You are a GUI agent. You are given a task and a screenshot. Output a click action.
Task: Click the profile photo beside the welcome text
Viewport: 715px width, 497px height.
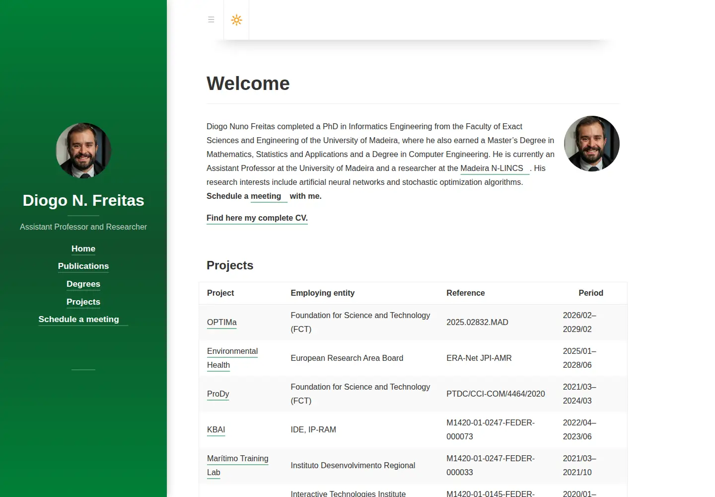point(592,144)
